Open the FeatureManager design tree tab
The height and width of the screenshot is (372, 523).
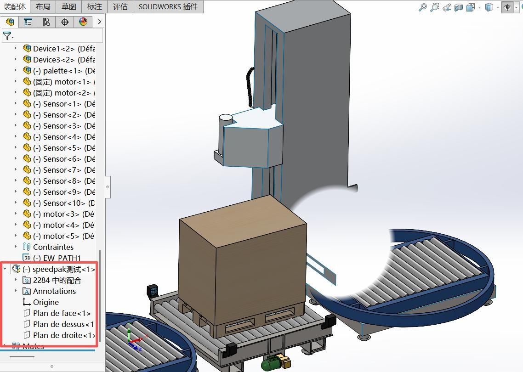[10, 22]
